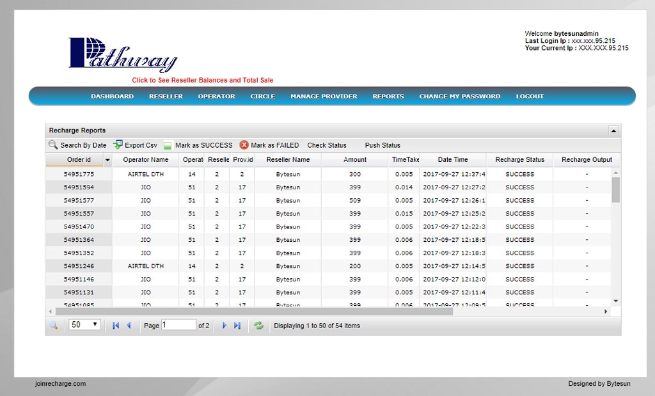The width and height of the screenshot is (655, 396).
Task: Click the Search By Date magnifier icon
Action: (x=53, y=145)
